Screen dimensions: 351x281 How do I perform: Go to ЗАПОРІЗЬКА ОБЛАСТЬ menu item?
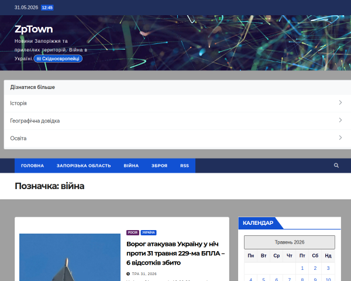[x=84, y=166]
